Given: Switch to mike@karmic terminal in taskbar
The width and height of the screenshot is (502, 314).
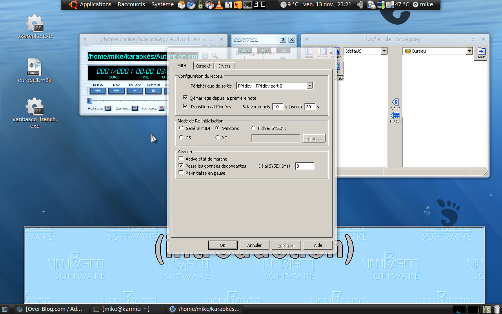Looking at the screenshot, I should point(128,309).
